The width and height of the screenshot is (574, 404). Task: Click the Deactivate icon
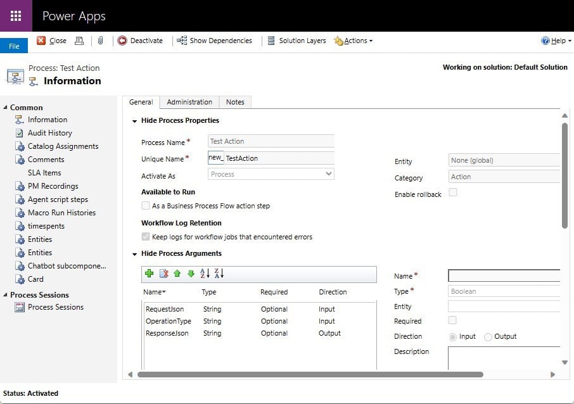pos(122,41)
